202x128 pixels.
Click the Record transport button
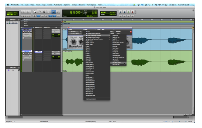[x=133, y=12]
